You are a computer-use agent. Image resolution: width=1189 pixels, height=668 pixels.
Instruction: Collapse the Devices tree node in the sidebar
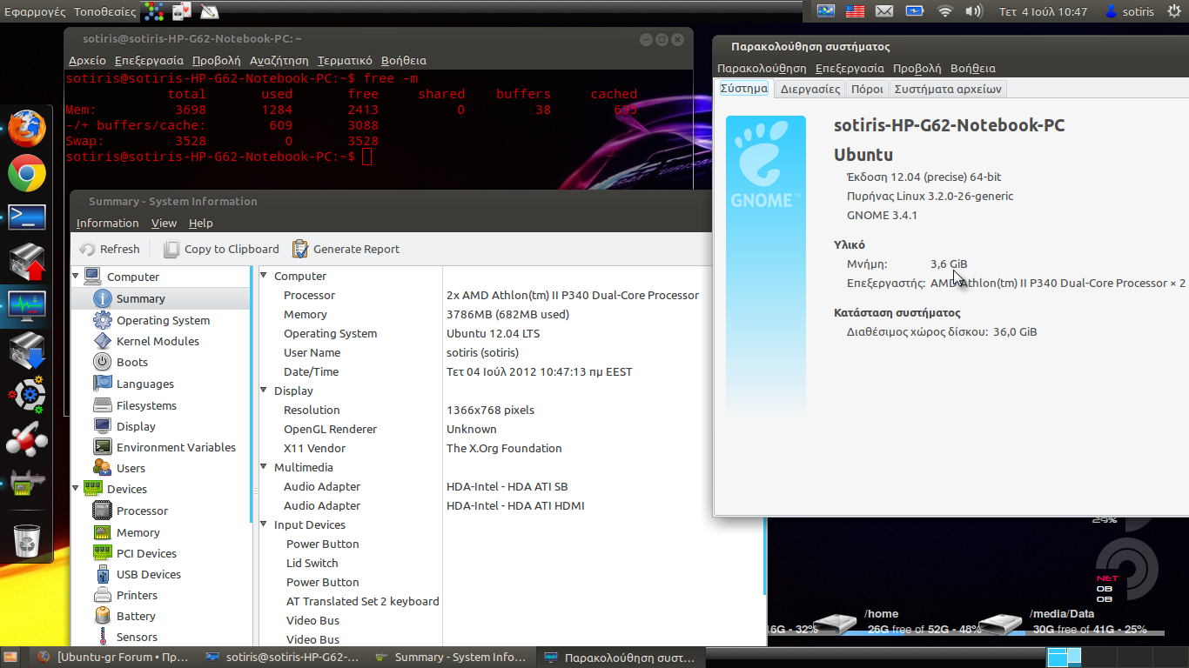(x=76, y=489)
